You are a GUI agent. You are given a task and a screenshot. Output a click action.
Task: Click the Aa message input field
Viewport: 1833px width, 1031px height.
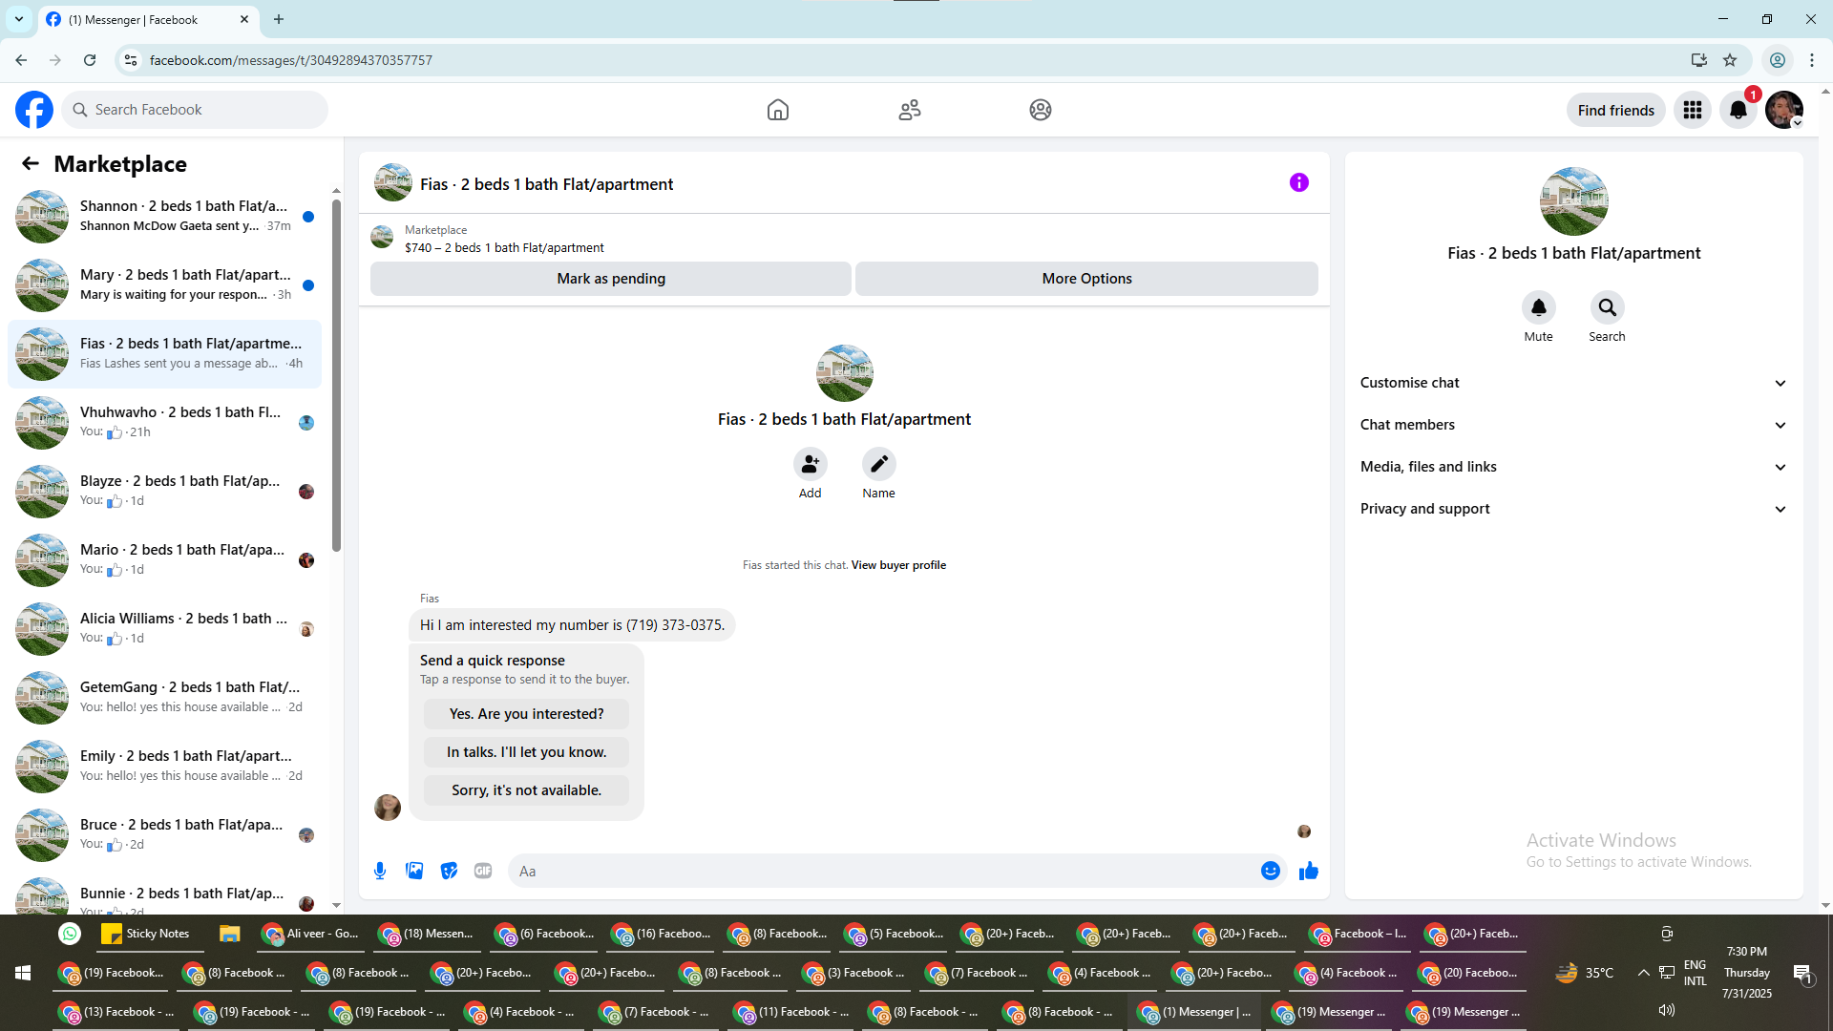click(x=878, y=871)
